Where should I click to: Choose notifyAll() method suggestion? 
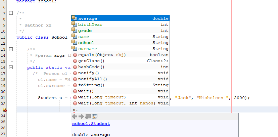121,79
